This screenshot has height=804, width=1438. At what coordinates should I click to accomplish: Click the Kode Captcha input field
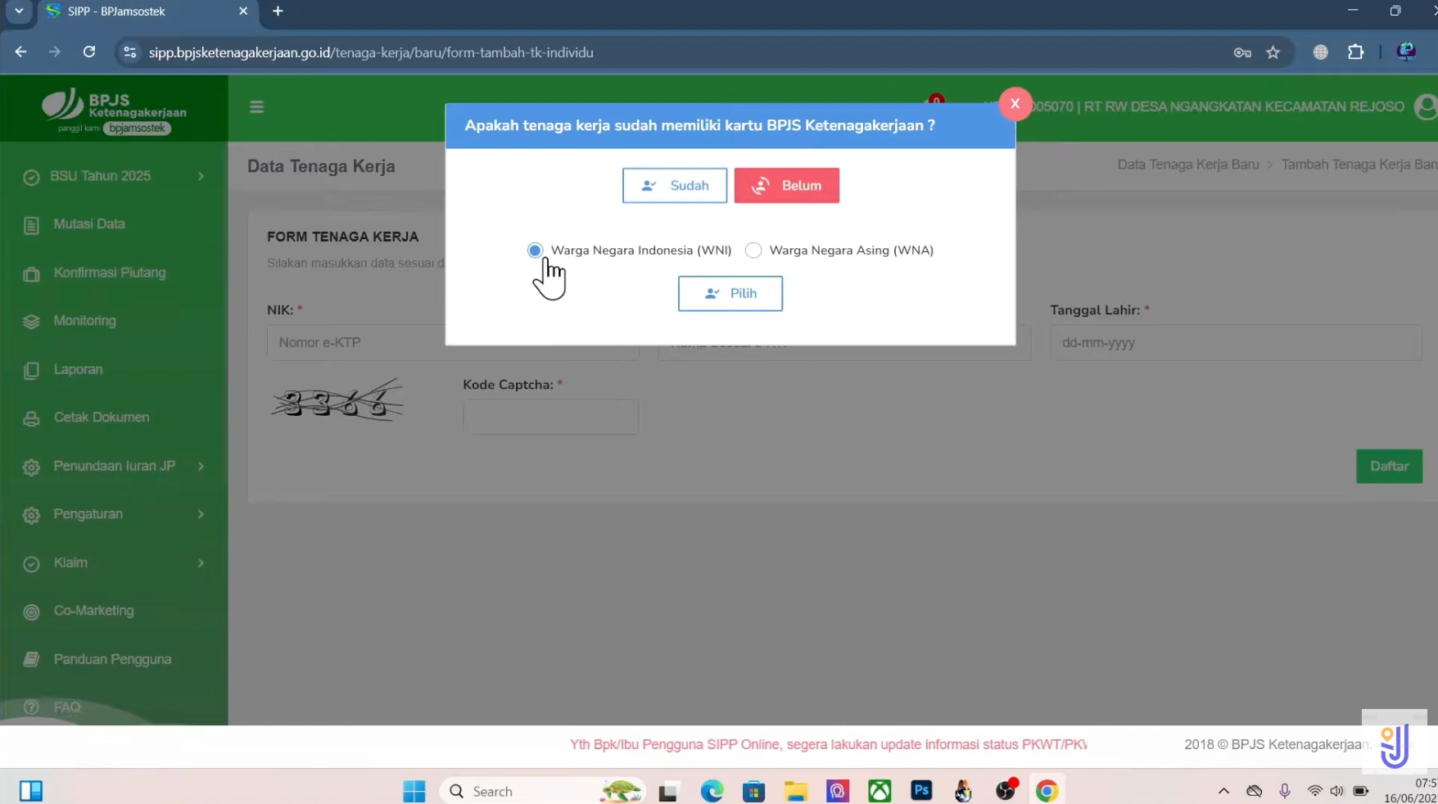click(x=550, y=417)
